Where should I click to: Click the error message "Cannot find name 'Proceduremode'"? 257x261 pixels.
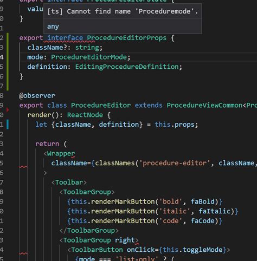coord(132,11)
